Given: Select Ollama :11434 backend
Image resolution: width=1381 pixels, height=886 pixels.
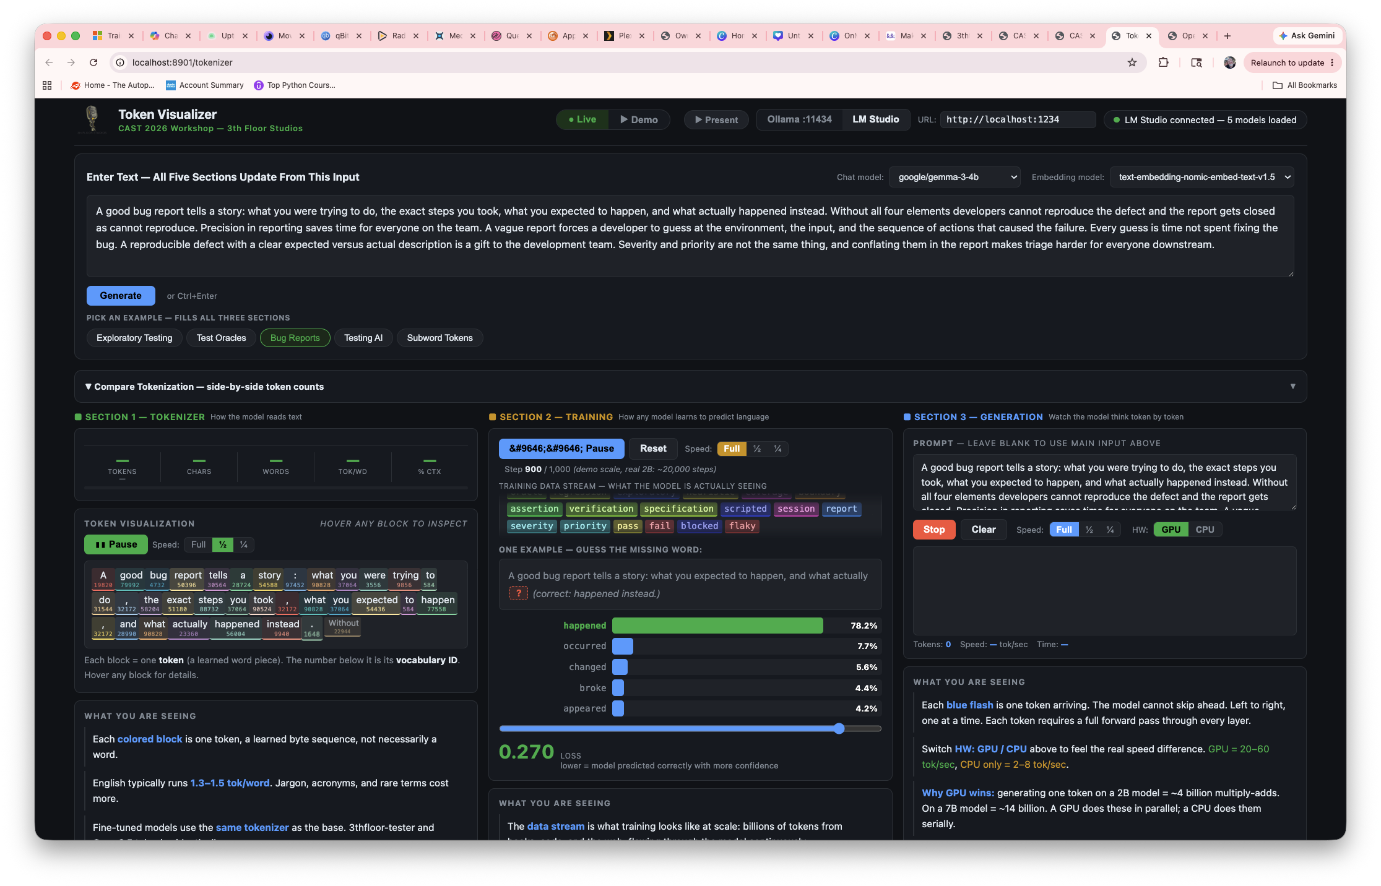Looking at the screenshot, I should [x=799, y=119].
